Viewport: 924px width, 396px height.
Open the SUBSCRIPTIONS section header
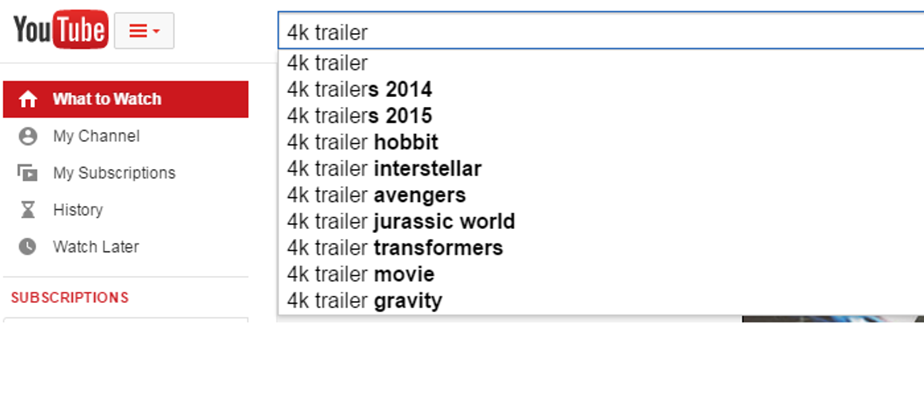(69, 297)
